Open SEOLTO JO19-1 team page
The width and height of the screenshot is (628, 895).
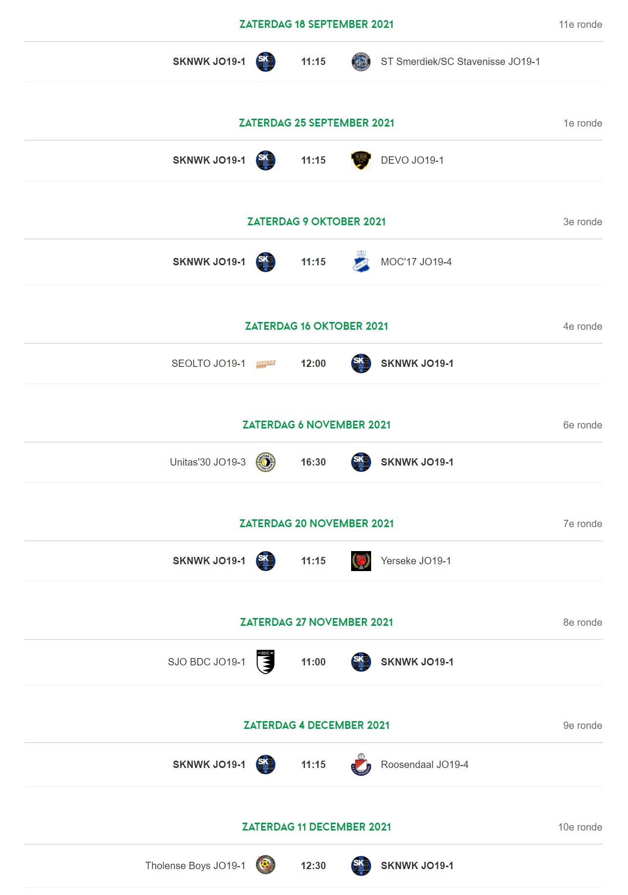click(209, 363)
